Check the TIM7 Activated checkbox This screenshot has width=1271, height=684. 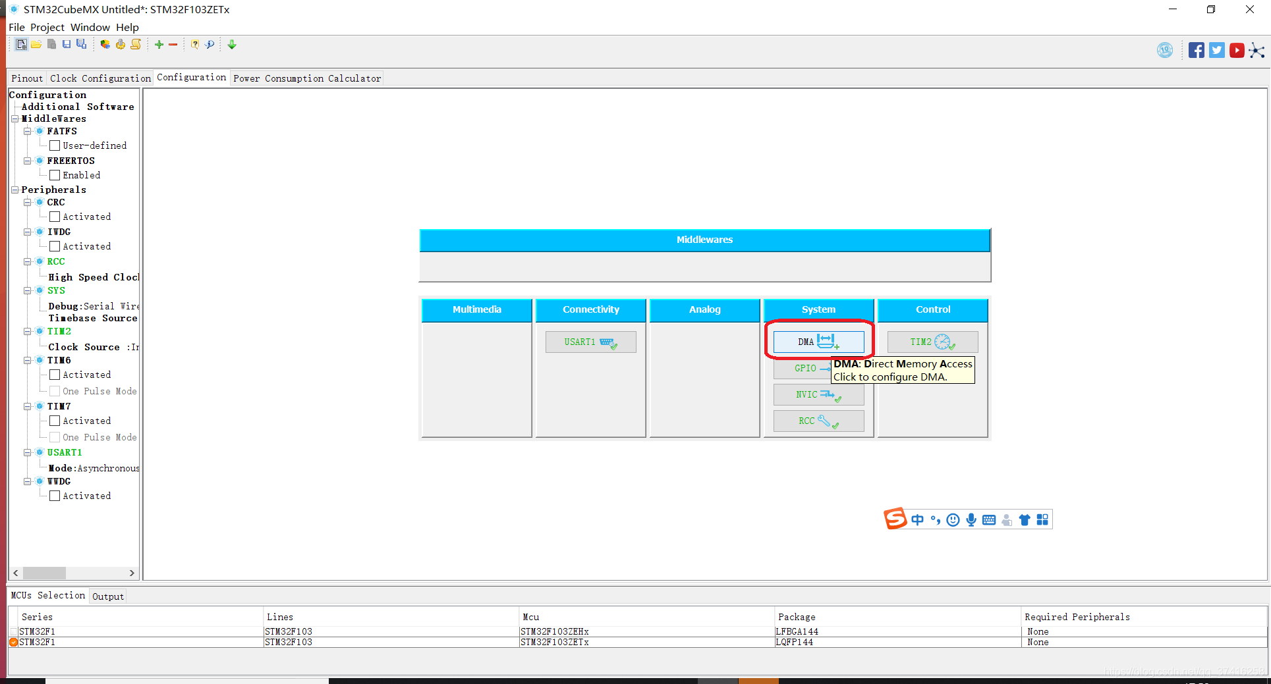pyautogui.click(x=55, y=421)
